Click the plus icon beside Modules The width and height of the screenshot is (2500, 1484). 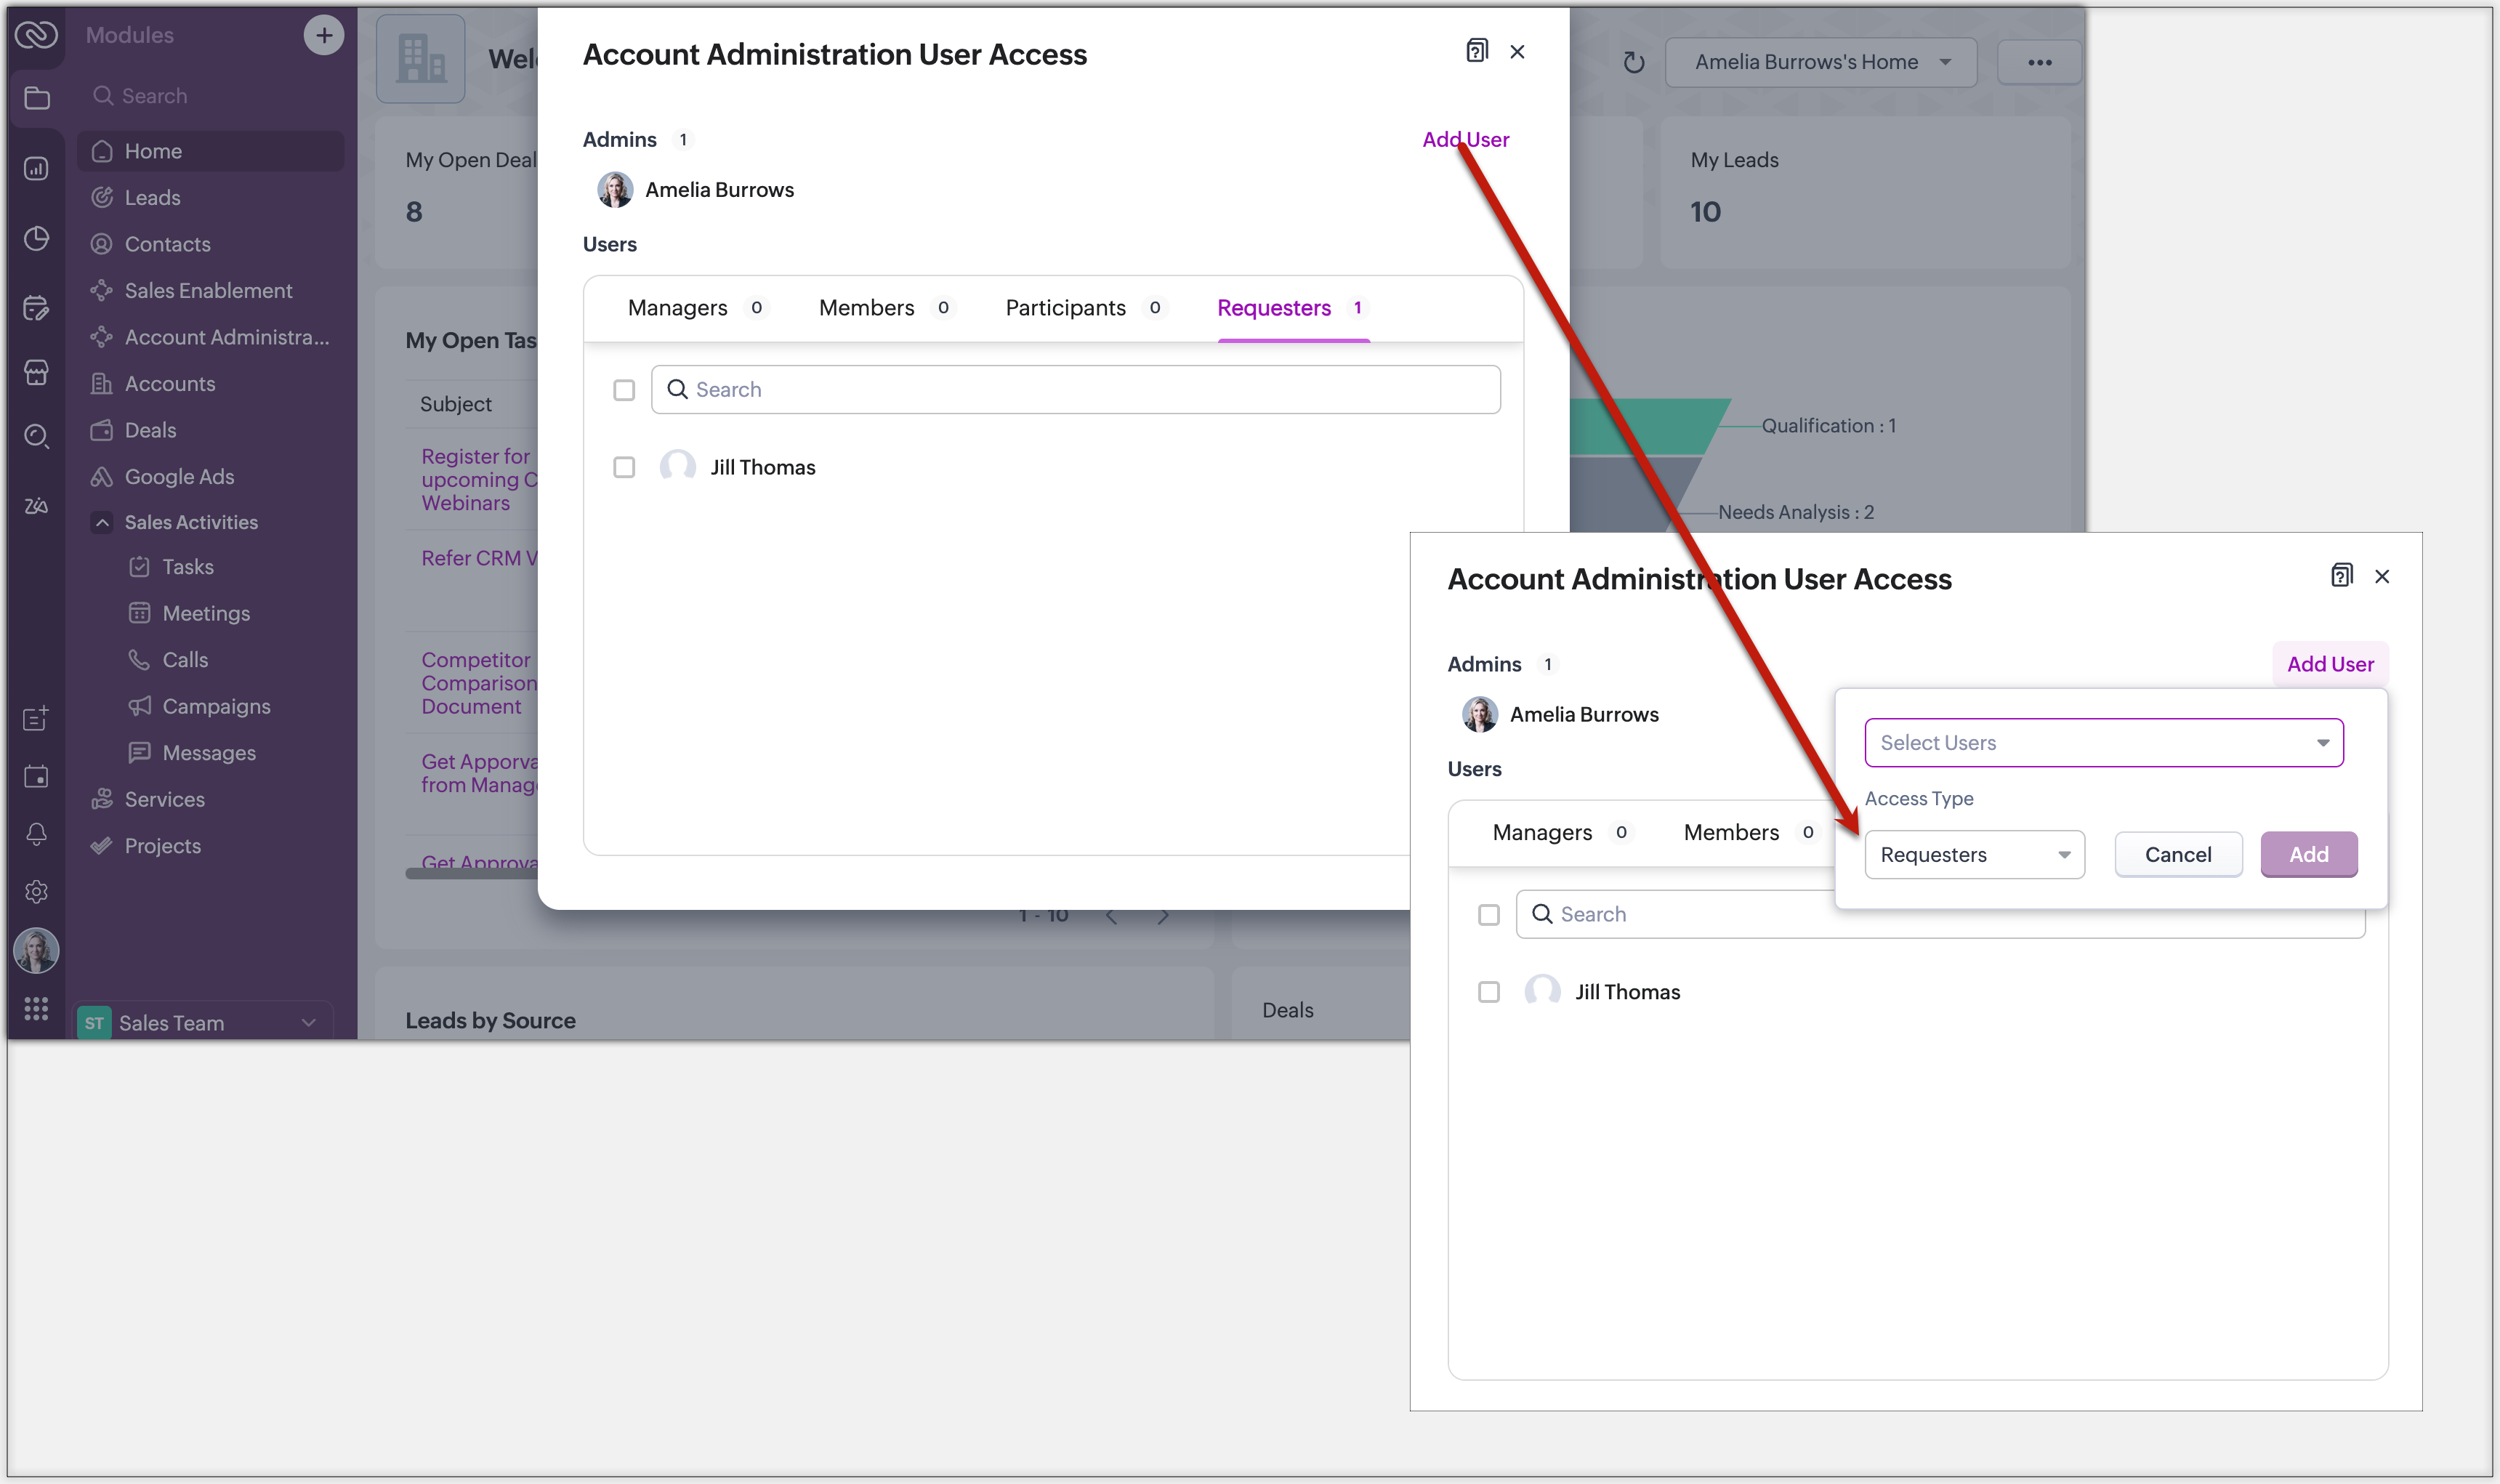(323, 36)
